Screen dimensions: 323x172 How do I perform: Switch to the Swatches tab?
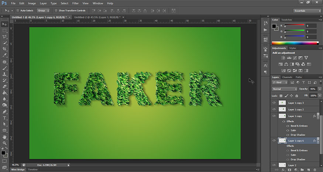point(286,20)
